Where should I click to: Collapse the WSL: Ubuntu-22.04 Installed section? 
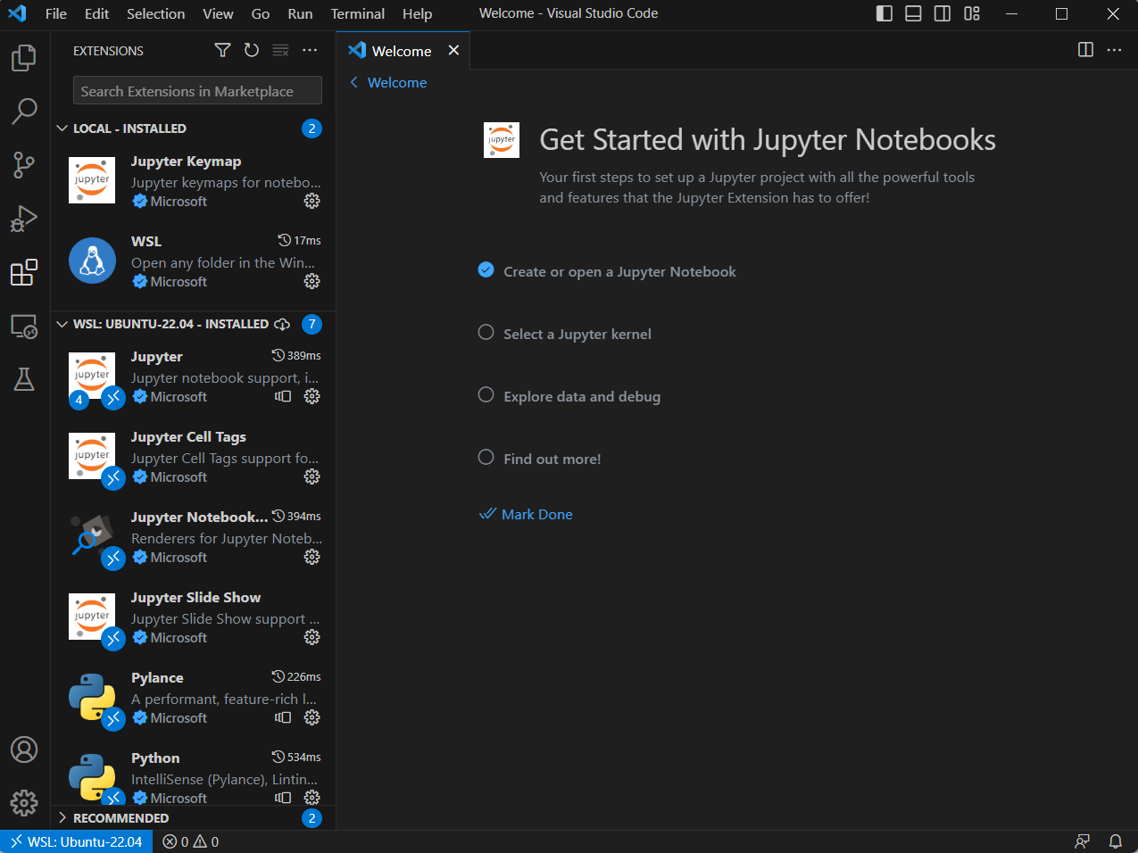pos(62,324)
